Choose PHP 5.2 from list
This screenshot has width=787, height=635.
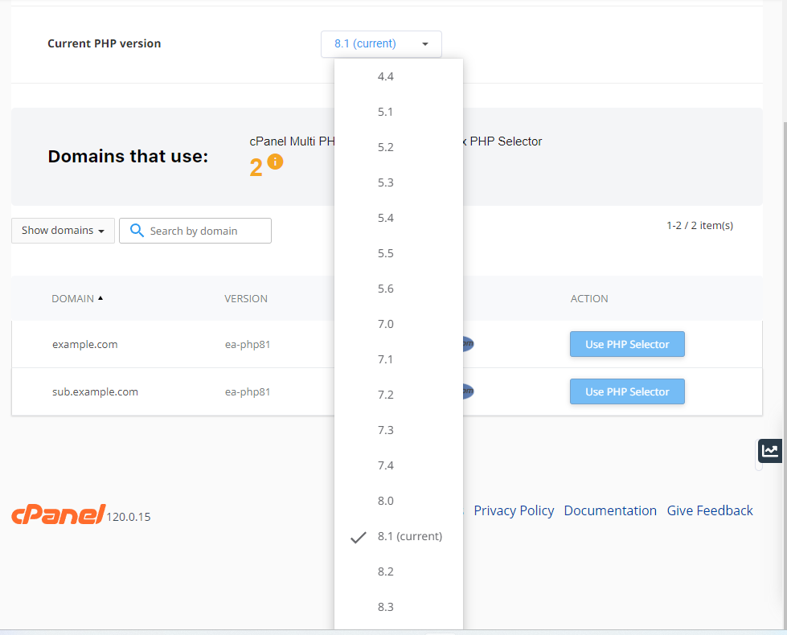point(399,148)
